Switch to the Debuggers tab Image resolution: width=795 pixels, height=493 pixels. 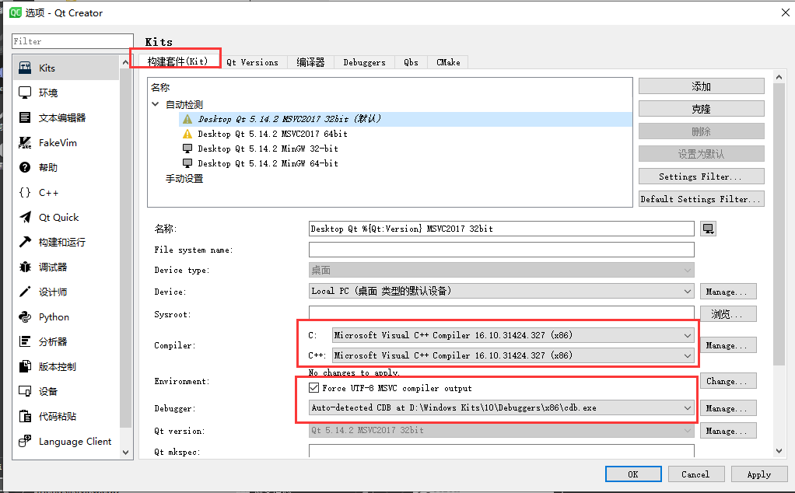click(x=365, y=62)
